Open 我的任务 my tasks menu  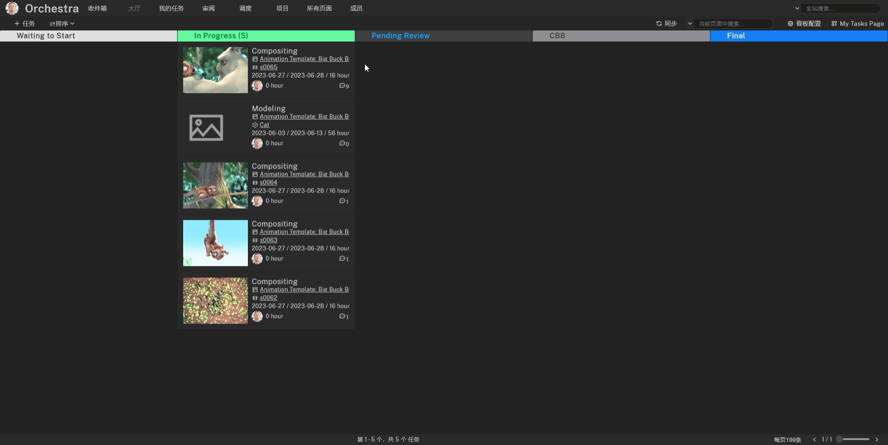171,8
